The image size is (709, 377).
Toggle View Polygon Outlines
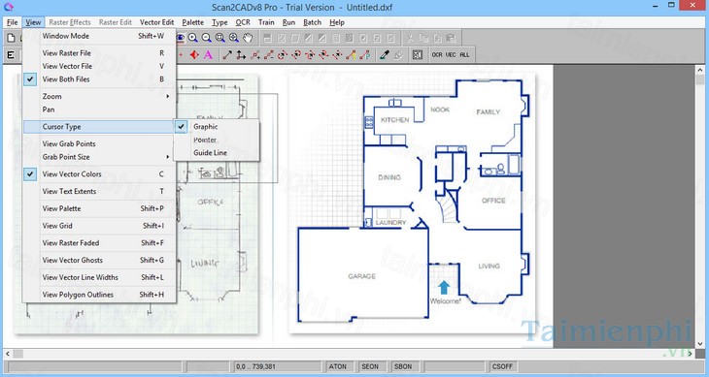tap(99, 295)
